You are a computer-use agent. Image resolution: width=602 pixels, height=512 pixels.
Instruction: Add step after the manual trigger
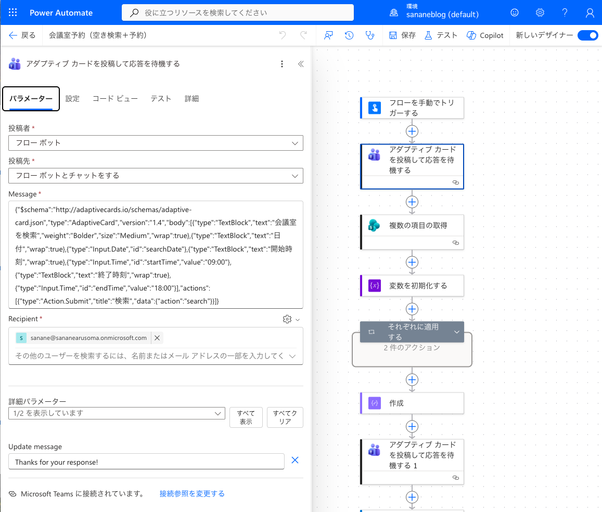412,132
